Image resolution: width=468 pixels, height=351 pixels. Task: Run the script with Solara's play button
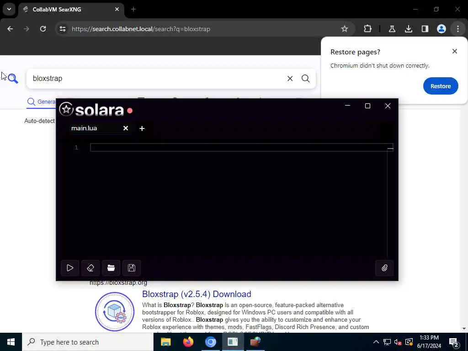70,268
